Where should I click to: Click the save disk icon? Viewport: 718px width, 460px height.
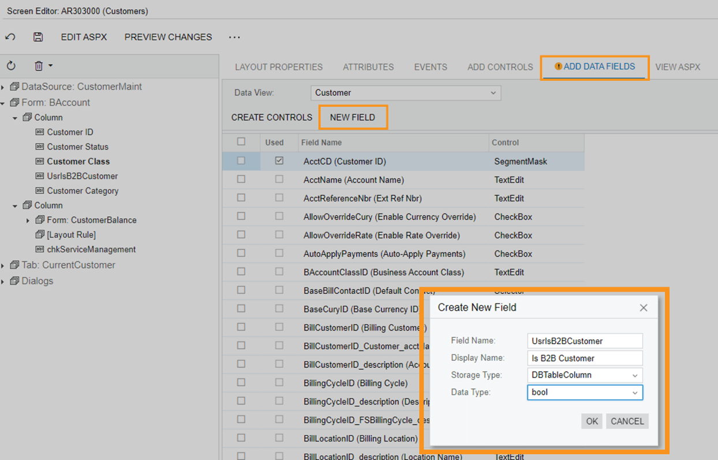point(38,37)
